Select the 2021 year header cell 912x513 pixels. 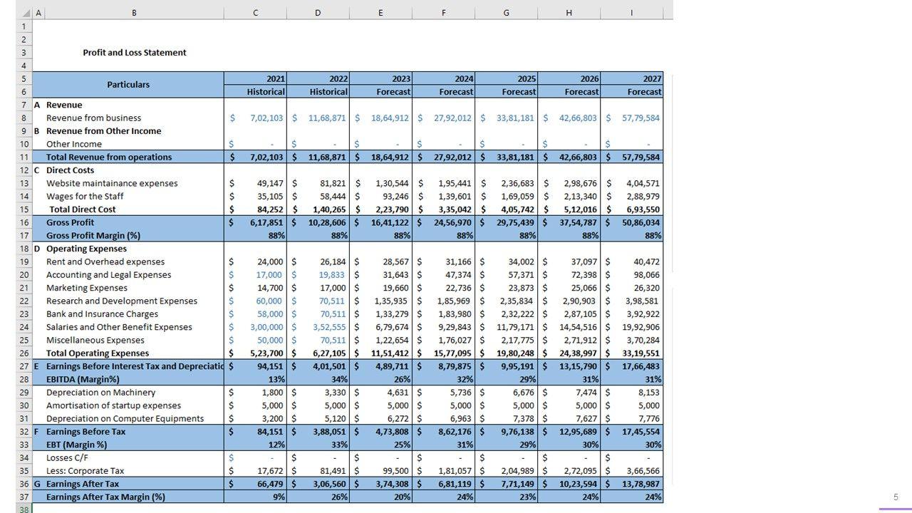pyautogui.click(x=256, y=78)
